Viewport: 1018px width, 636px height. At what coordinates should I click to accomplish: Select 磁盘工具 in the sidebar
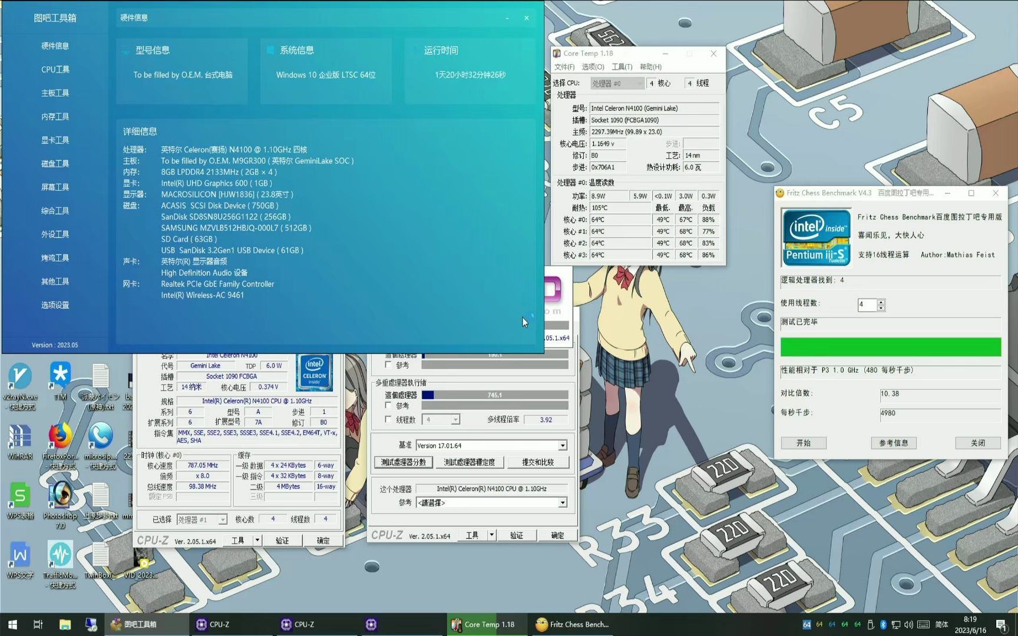coord(55,164)
